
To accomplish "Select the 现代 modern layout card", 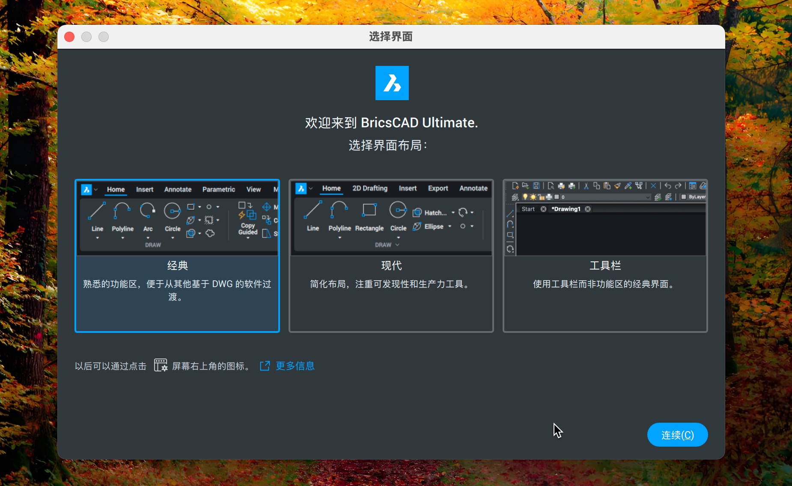I will [391, 256].
